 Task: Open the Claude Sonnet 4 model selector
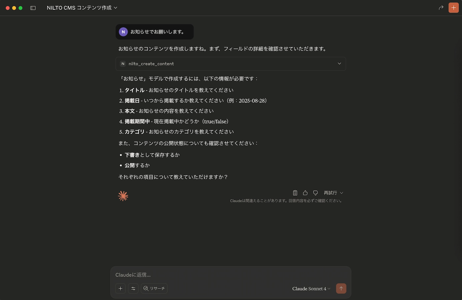point(311,289)
